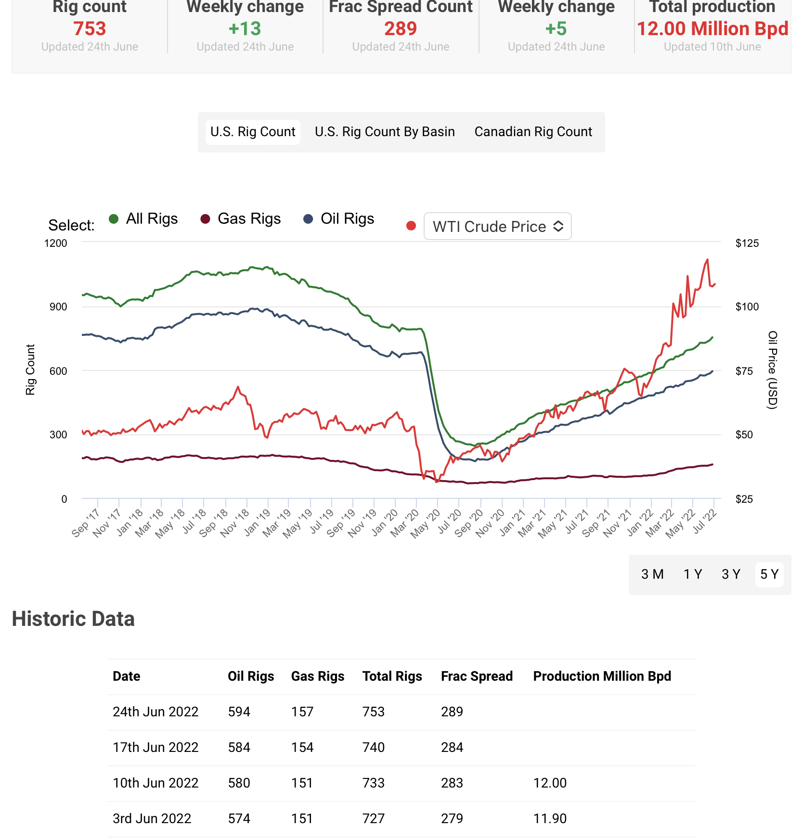Screen dimensions: 803x839
Task: Click the 12.00 Million Bpd production value
Action: (712, 29)
